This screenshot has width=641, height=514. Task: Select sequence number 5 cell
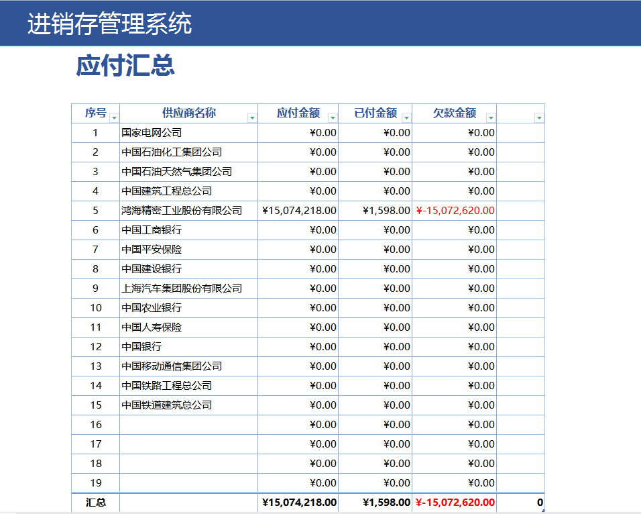tap(96, 210)
